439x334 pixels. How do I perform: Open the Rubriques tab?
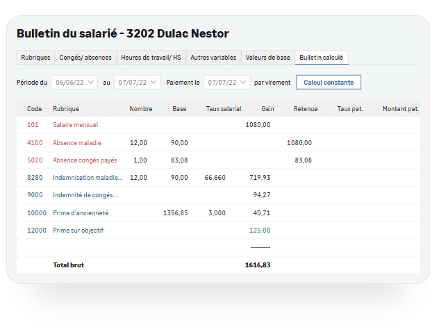(35, 58)
